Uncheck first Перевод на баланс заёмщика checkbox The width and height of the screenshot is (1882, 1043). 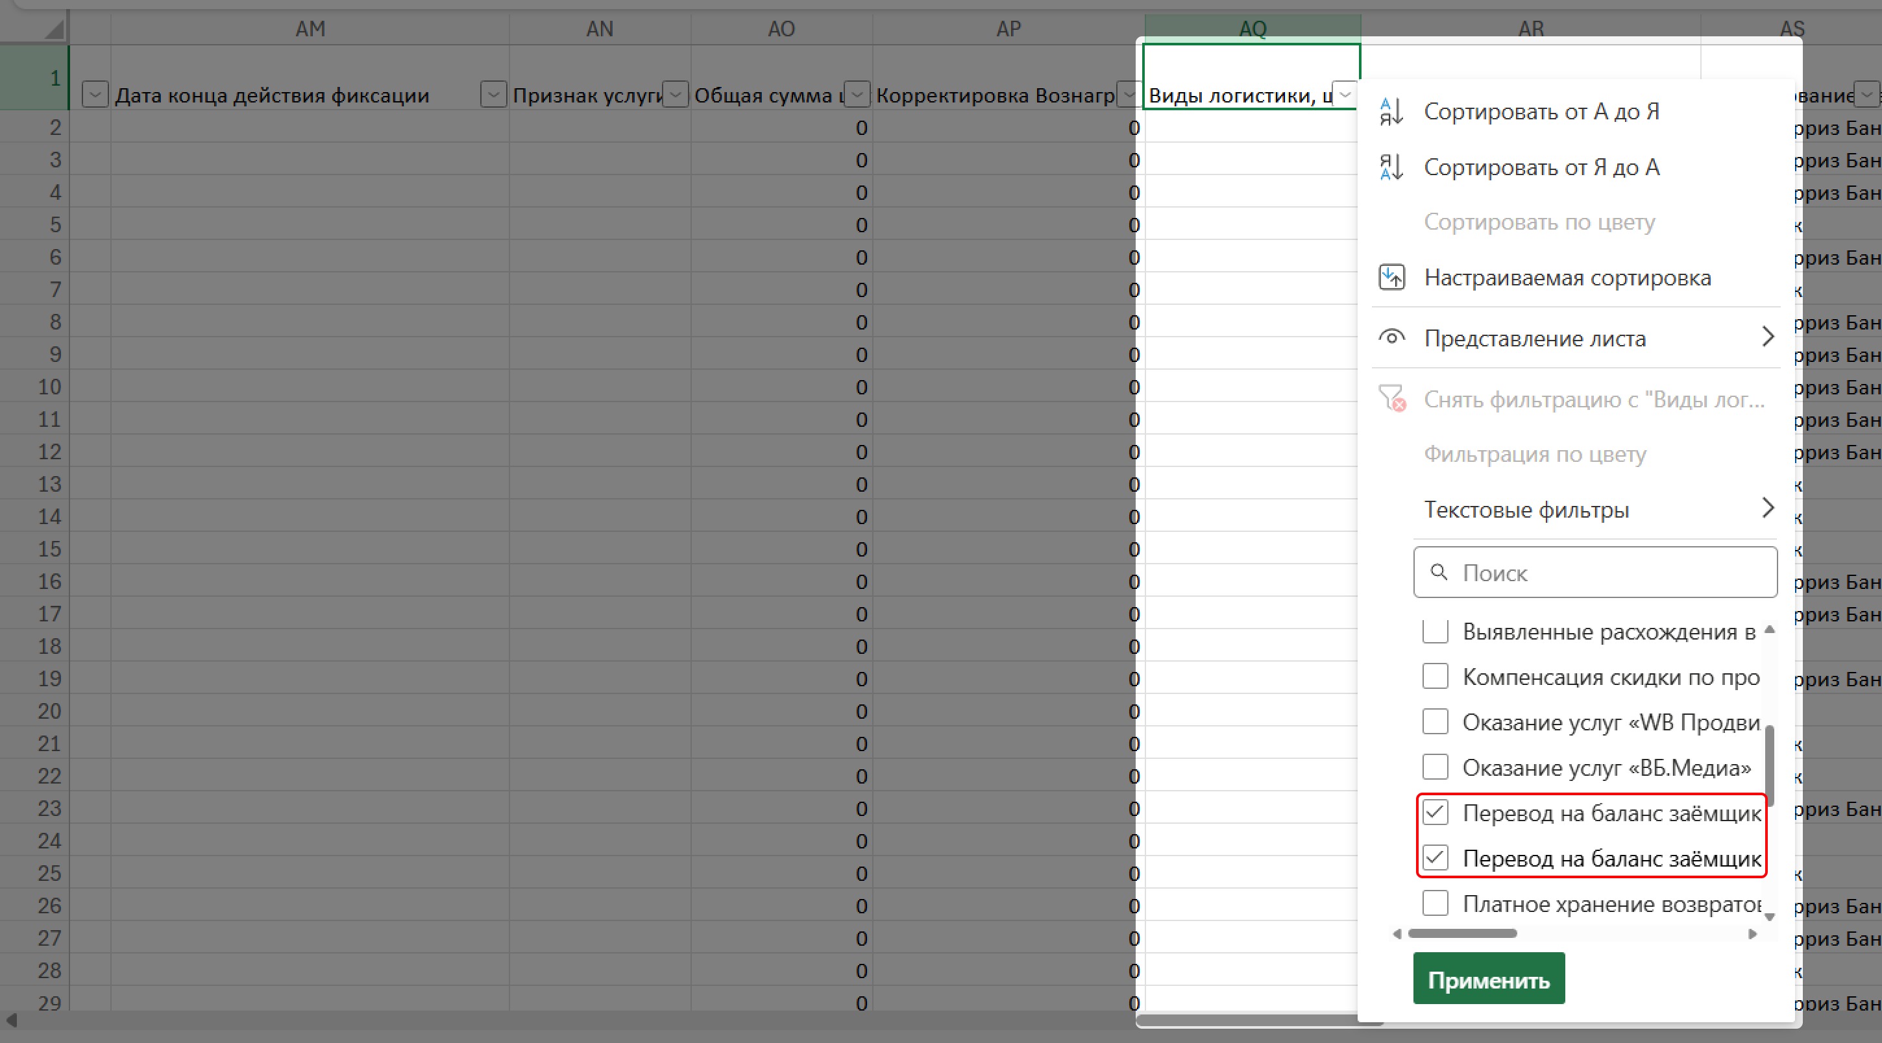(x=1435, y=812)
